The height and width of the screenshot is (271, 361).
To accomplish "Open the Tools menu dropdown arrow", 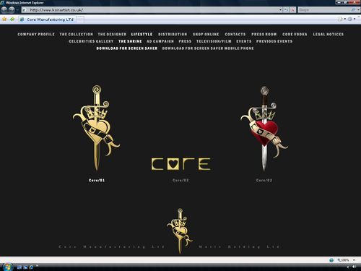I will coord(355,19).
